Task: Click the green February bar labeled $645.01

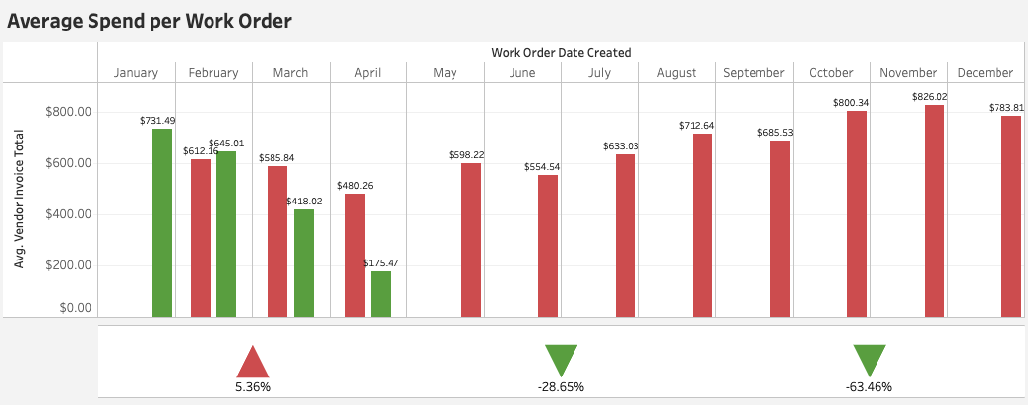Action: click(x=226, y=234)
